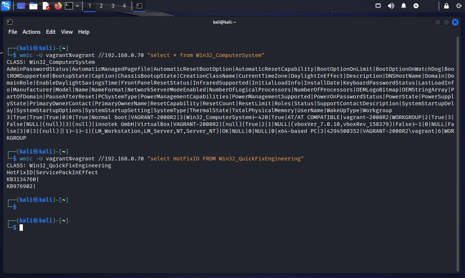465x278 pixels.
Task: Show notifications via the bell icon
Action: click(x=404, y=6)
